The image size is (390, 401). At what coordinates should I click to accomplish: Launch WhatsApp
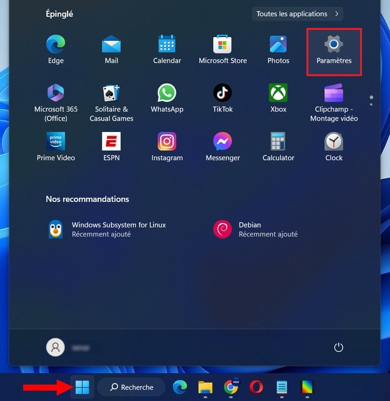click(x=167, y=99)
